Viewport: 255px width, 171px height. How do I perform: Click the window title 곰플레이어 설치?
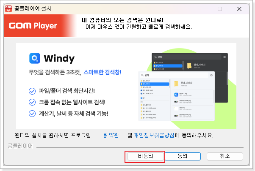pos(33,8)
